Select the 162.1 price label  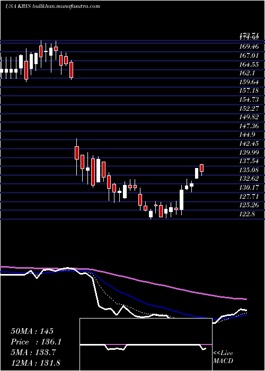pos(248,73)
